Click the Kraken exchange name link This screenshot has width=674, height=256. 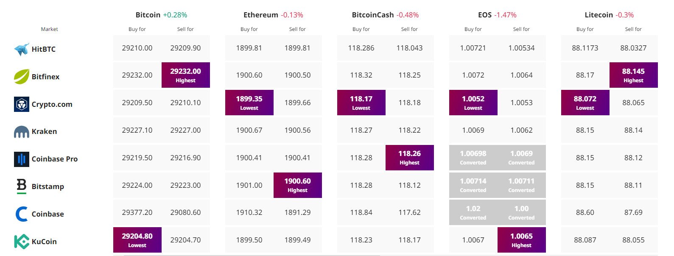(44, 131)
